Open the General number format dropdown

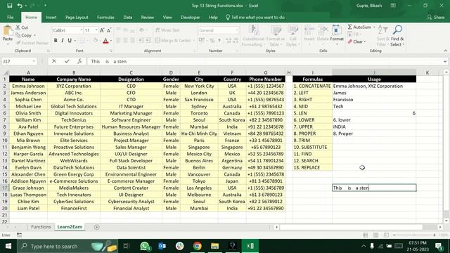[x=237, y=30]
